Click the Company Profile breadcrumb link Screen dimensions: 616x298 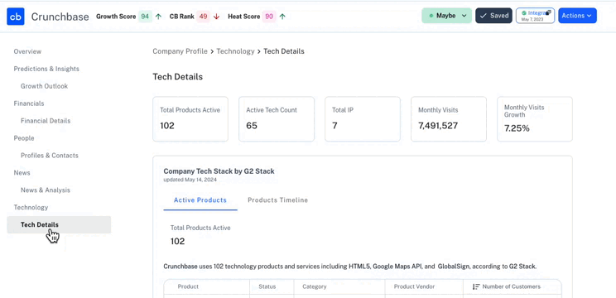point(180,51)
